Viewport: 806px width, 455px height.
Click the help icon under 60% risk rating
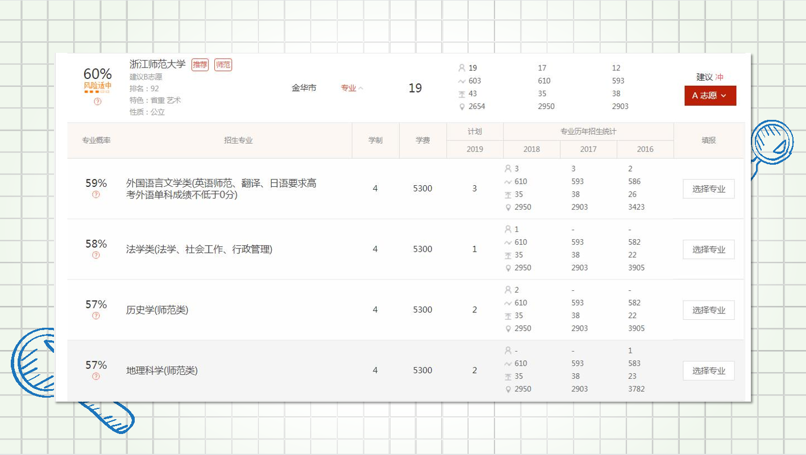click(x=97, y=102)
